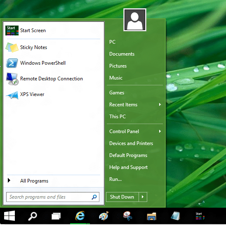The width and height of the screenshot is (226, 225).
Task: Open the Start Screen tile icon
Action: [x=12, y=30]
